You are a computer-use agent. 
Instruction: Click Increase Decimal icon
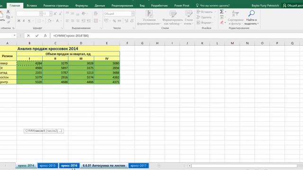click(x=126, y=21)
